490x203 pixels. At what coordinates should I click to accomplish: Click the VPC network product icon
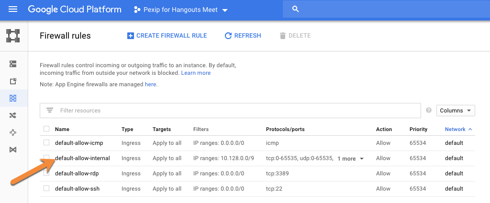(13, 36)
